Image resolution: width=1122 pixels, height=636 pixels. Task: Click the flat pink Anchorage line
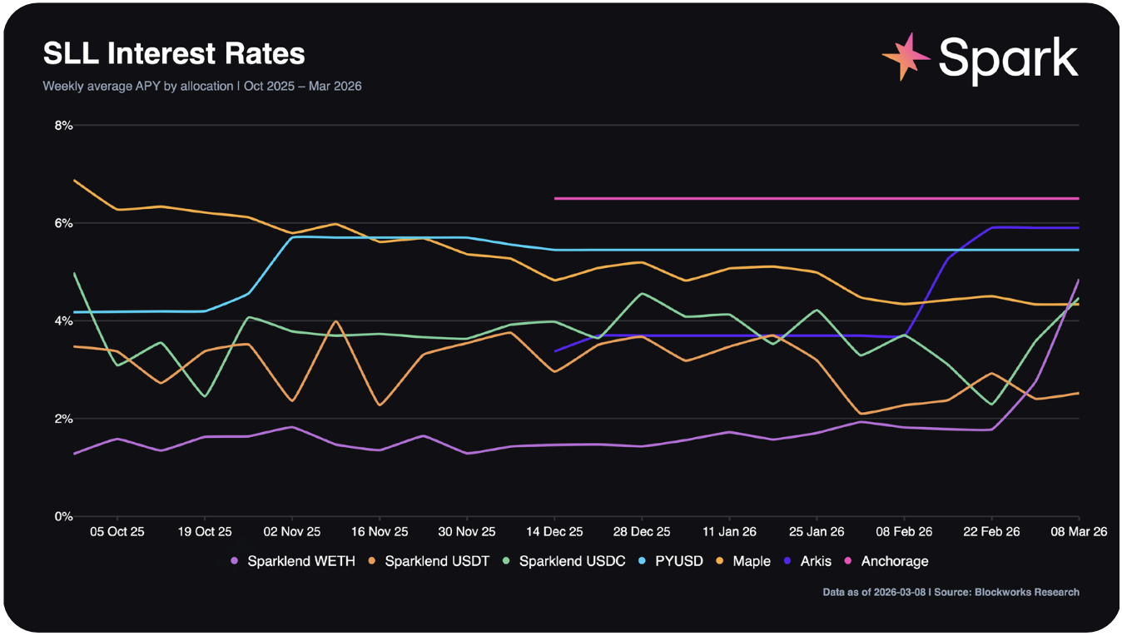[x=817, y=199]
